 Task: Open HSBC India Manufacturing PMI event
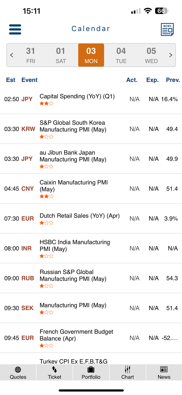tap(75, 245)
